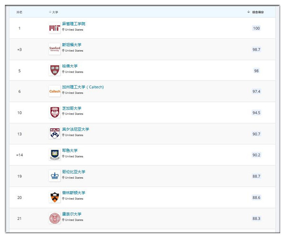Screen dimensions: 285x238
Task: Open the 加州理工大学 (Caltech) link
Action: point(83,87)
